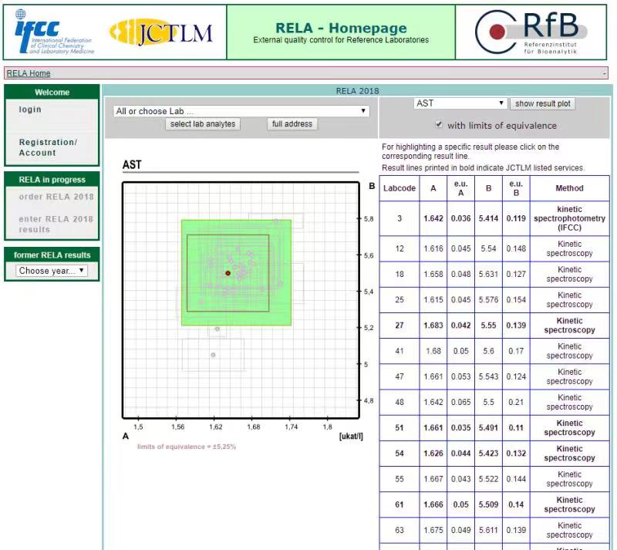Open the 'All or choose Lab' dropdown

(241, 111)
